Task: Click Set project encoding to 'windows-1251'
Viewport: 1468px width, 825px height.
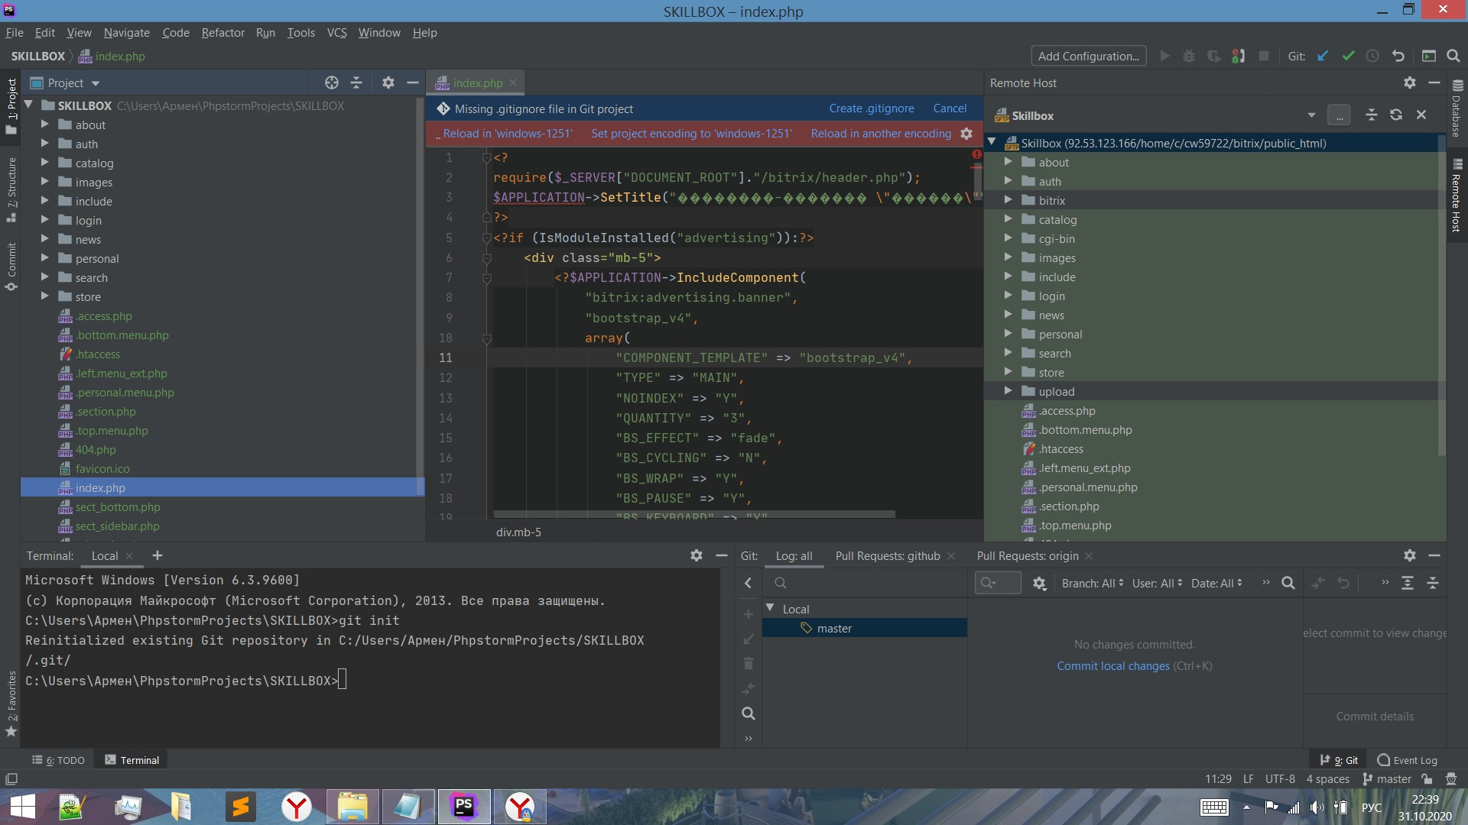Action: (691, 134)
